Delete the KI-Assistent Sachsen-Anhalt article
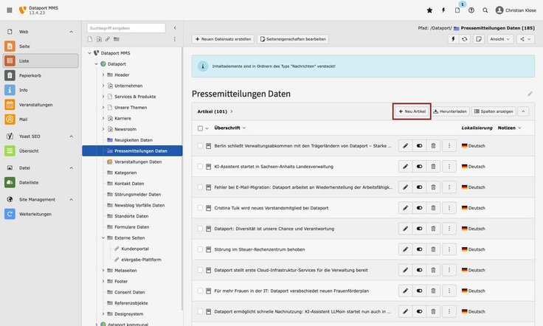The image size is (543, 326). (x=434, y=167)
